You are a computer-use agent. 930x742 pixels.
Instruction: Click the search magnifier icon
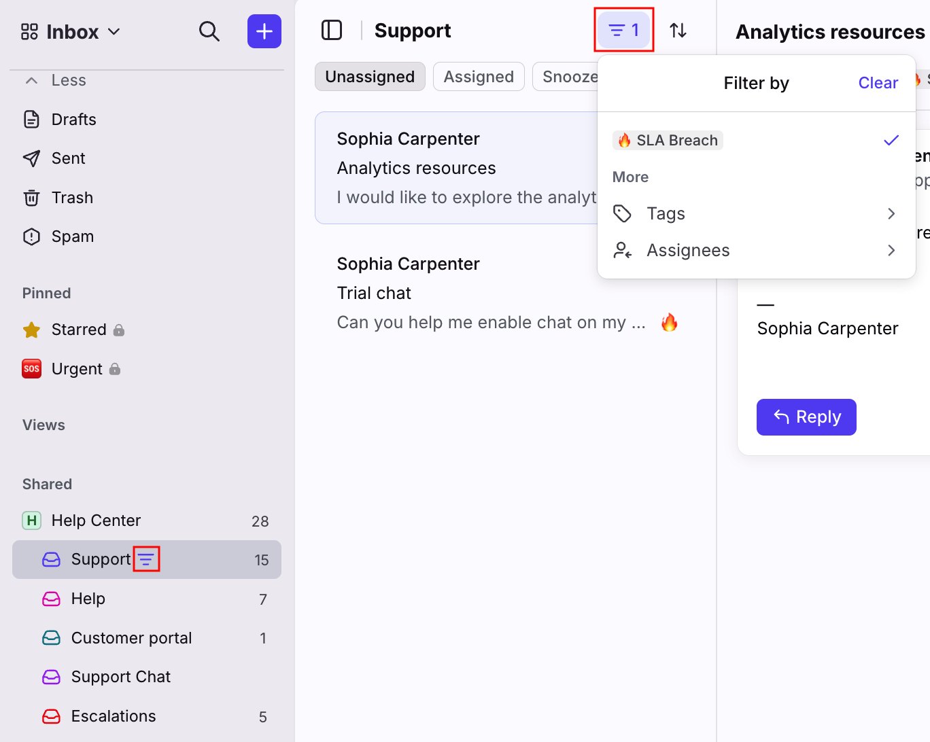(209, 31)
